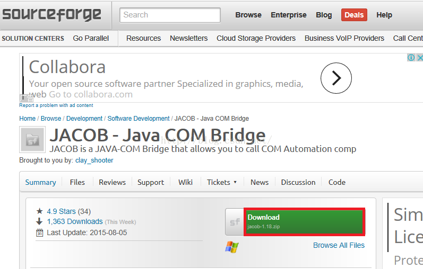Switch to the Reviews tab

[x=112, y=182]
